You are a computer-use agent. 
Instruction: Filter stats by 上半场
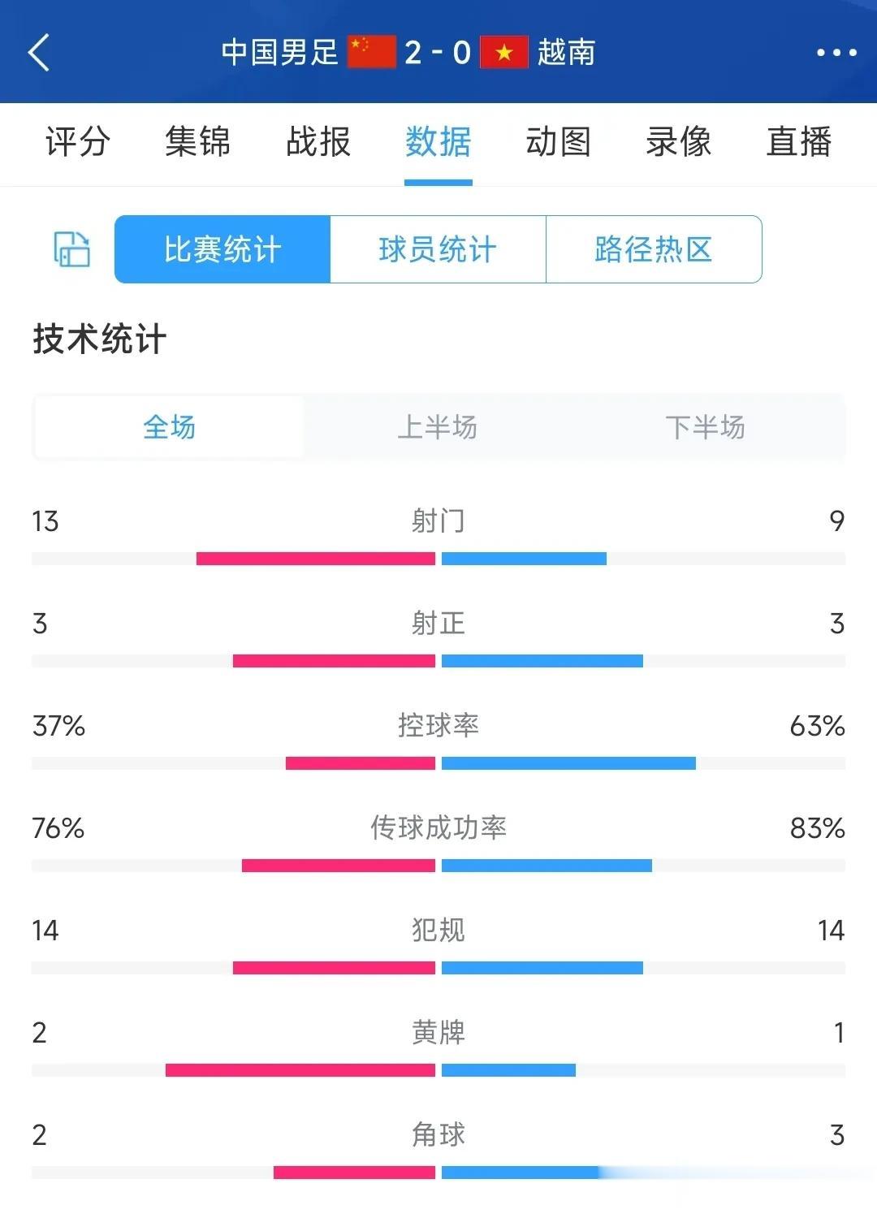coord(438,427)
